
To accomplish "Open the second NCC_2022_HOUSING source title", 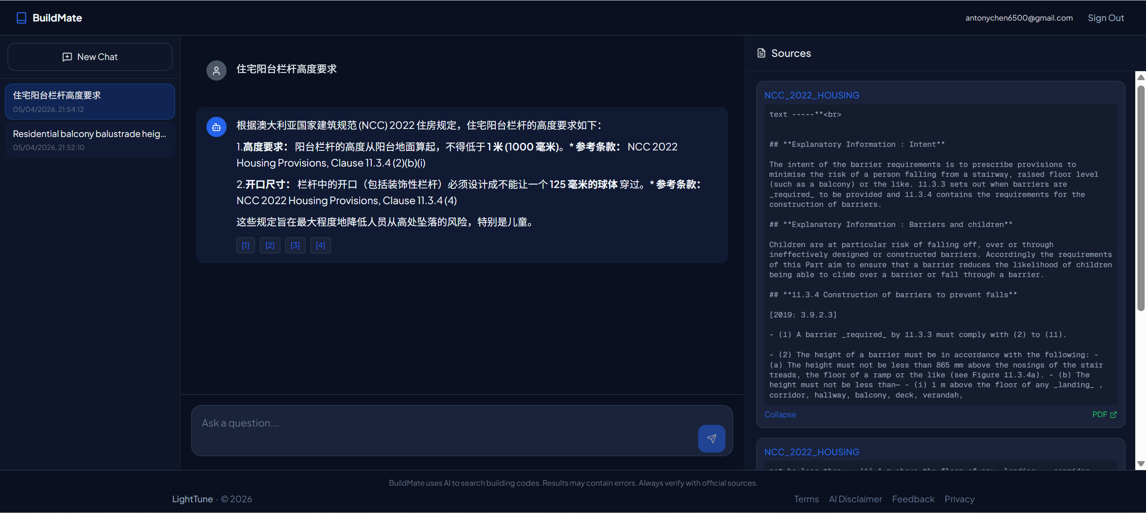I will pyautogui.click(x=811, y=452).
